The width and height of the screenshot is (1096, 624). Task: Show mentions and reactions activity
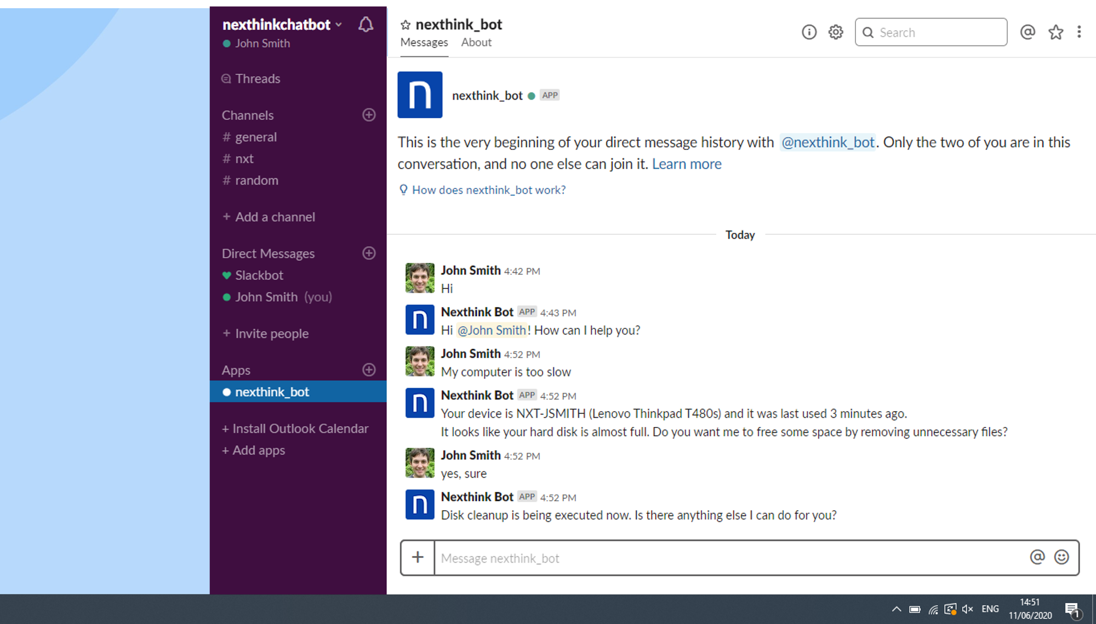pos(1027,32)
